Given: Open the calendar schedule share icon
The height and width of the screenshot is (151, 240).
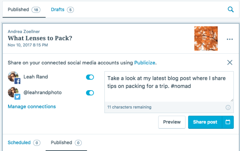Looking at the screenshot, I should (228, 122).
